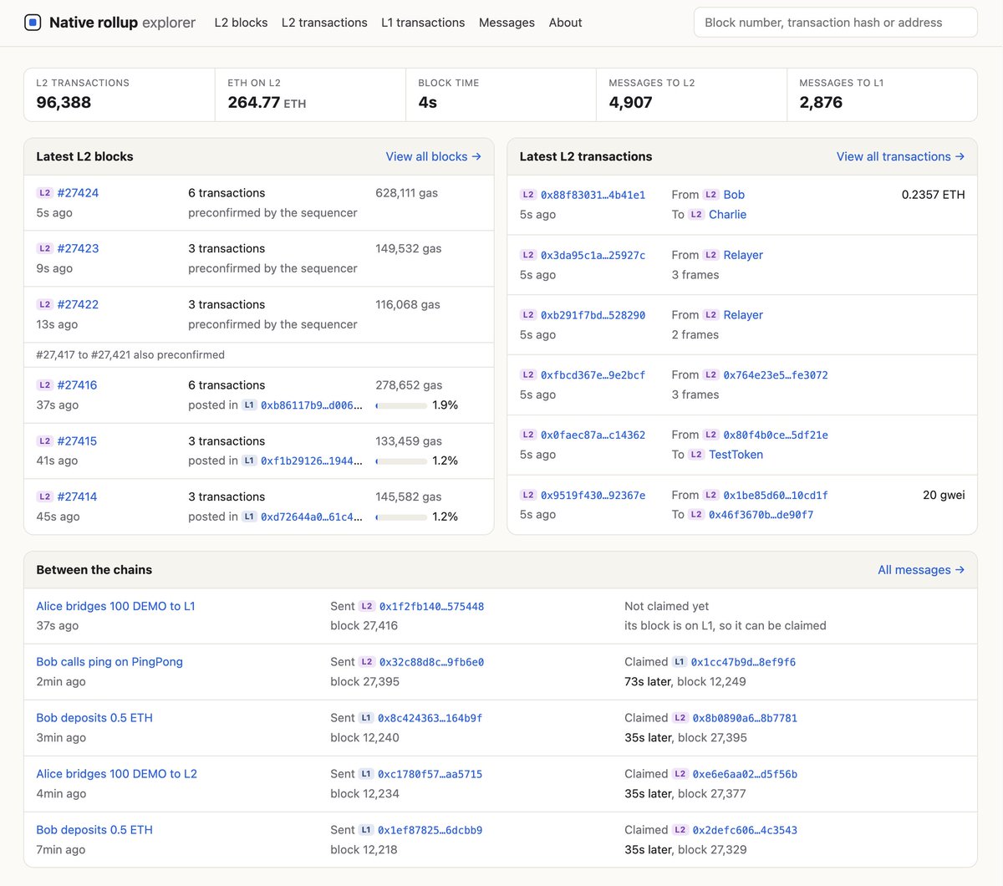Follow the View all blocks link
The height and width of the screenshot is (886, 1003).
(433, 156)
